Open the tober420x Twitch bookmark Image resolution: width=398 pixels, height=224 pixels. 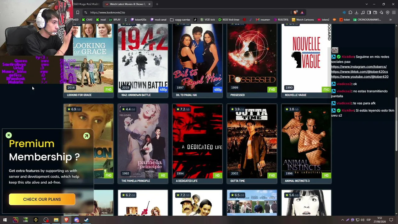click(139, 20)
